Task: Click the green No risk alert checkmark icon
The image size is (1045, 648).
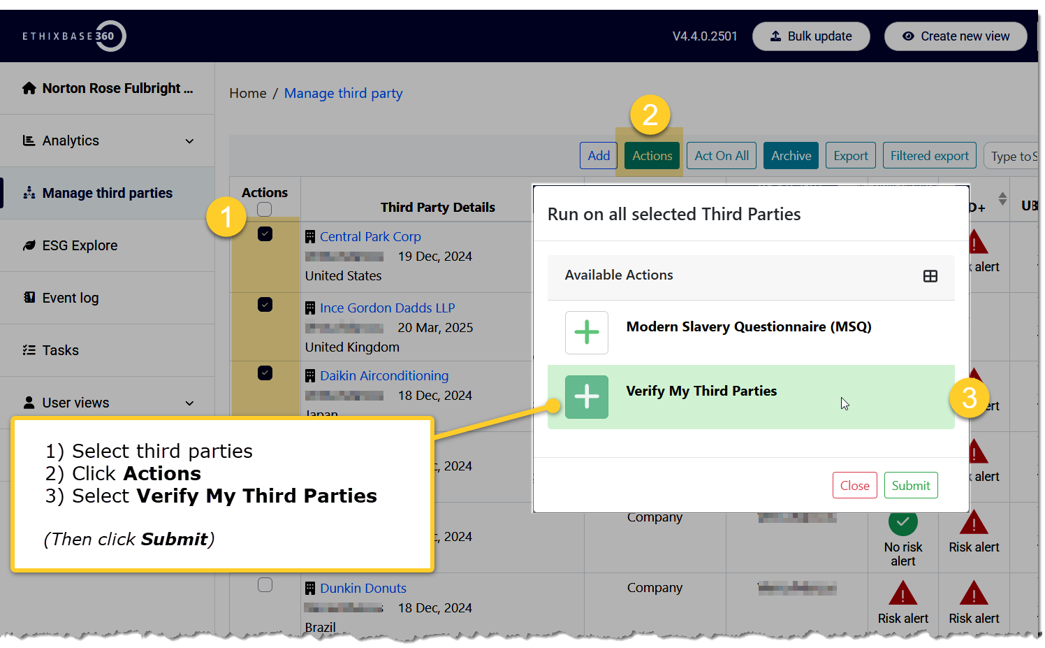Action: coord(902,521)
